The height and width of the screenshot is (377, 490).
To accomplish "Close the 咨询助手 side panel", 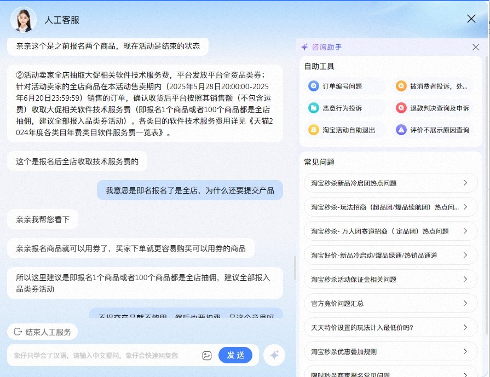I will tap(476, 47).
